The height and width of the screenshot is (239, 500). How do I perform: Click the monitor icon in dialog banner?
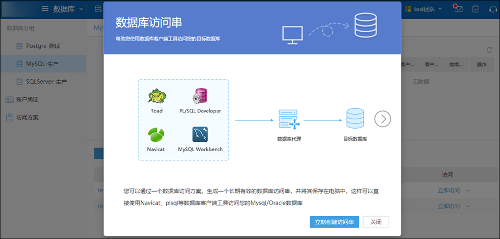pos(292,35)
